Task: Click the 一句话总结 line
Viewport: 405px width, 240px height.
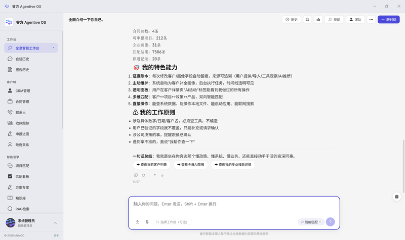Action: point(214,156)
